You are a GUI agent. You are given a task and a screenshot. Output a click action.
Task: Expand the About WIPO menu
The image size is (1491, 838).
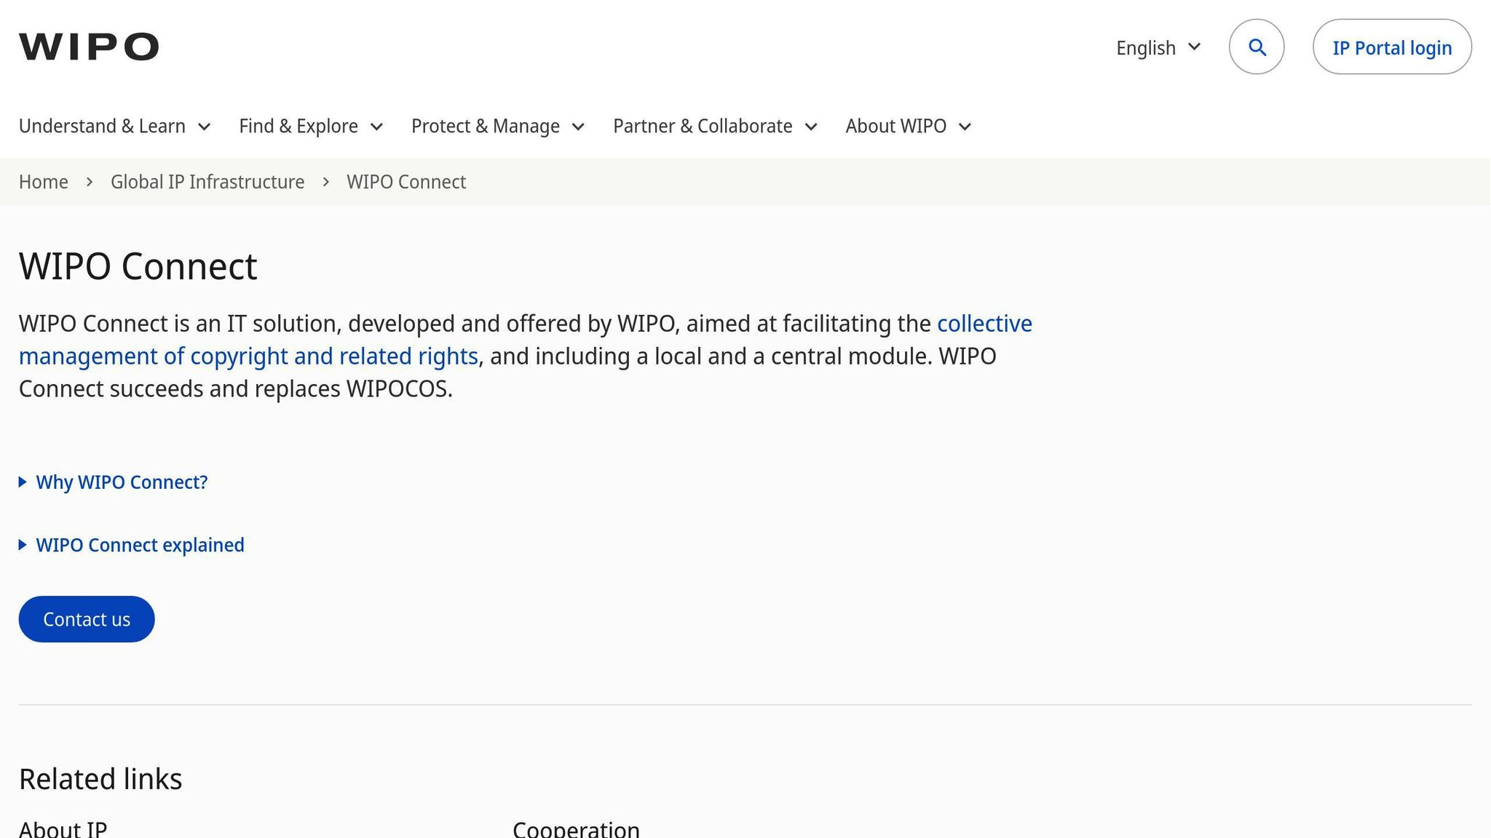tap(909, 126)
